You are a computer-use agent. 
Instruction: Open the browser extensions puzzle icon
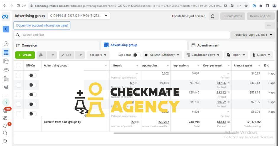coord(261,6)
